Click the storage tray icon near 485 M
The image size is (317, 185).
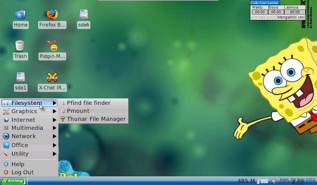[x=258, y=181]
